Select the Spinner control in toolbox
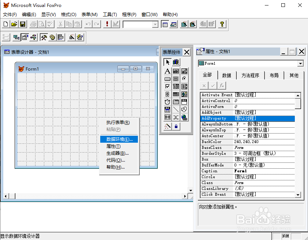The width and height of the screenshot is (308, 240). point(168,94)
